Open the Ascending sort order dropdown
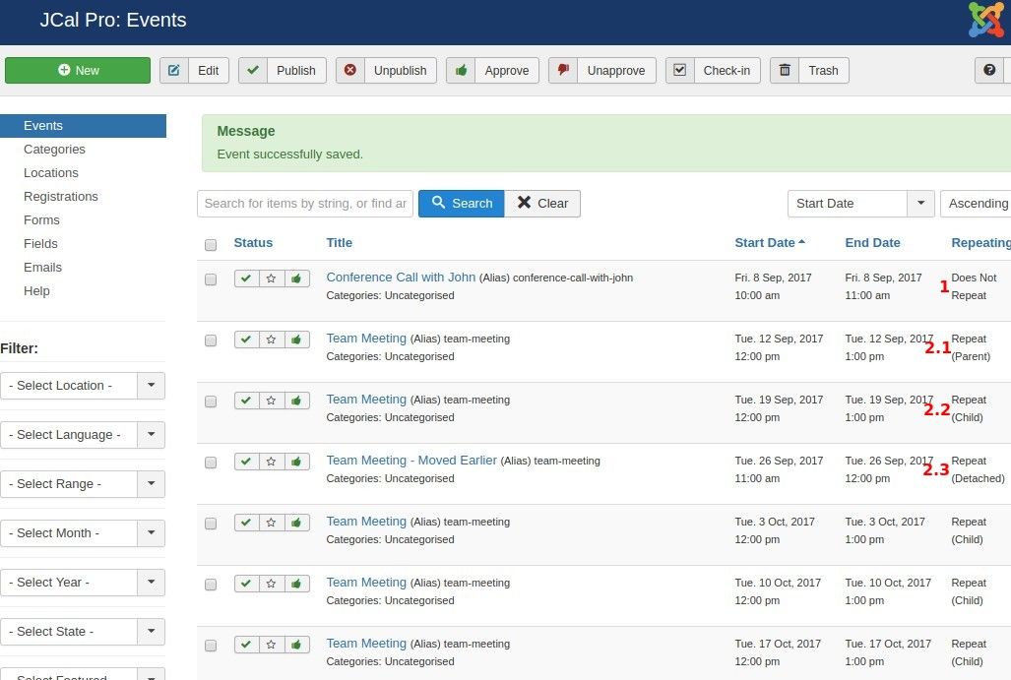The image size is (1011, 680). click(977, 204)
